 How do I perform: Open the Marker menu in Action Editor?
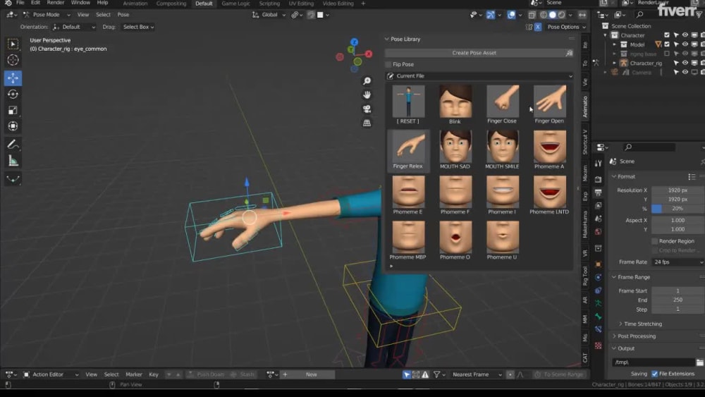[133, 374]
